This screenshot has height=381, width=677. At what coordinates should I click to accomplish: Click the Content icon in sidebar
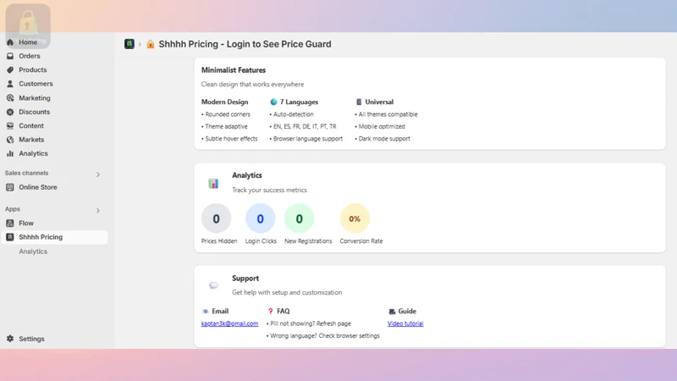pyautogui.click(x=10, y=125)
